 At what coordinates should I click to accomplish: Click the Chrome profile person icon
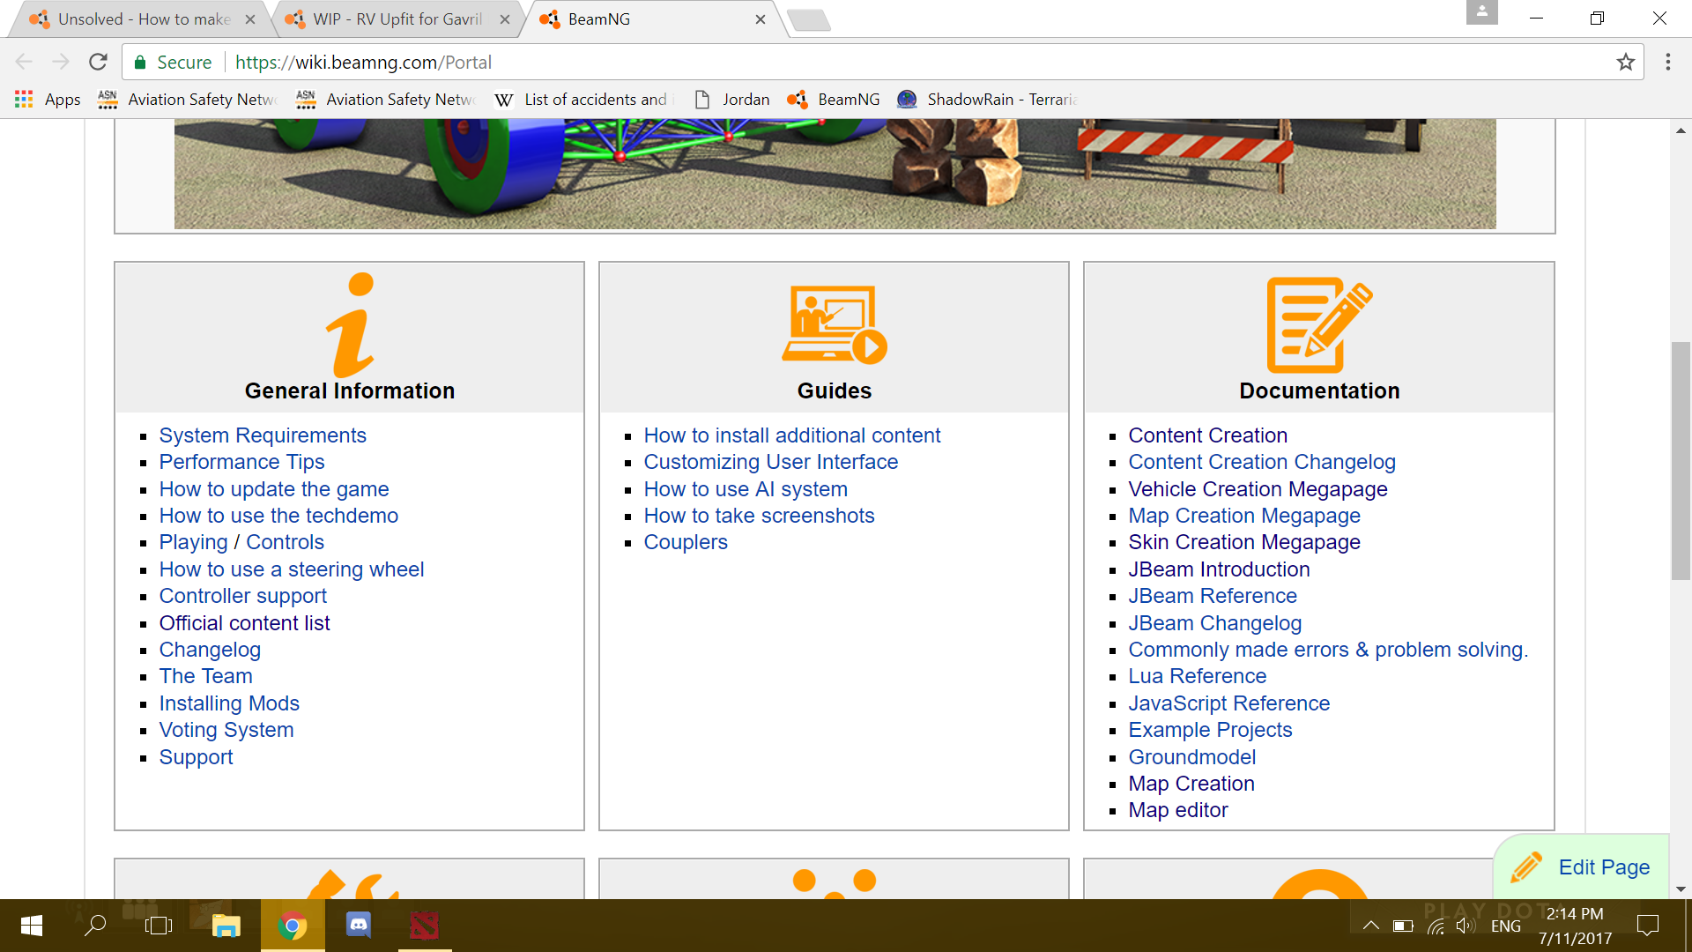click(x=1482, y=12)
